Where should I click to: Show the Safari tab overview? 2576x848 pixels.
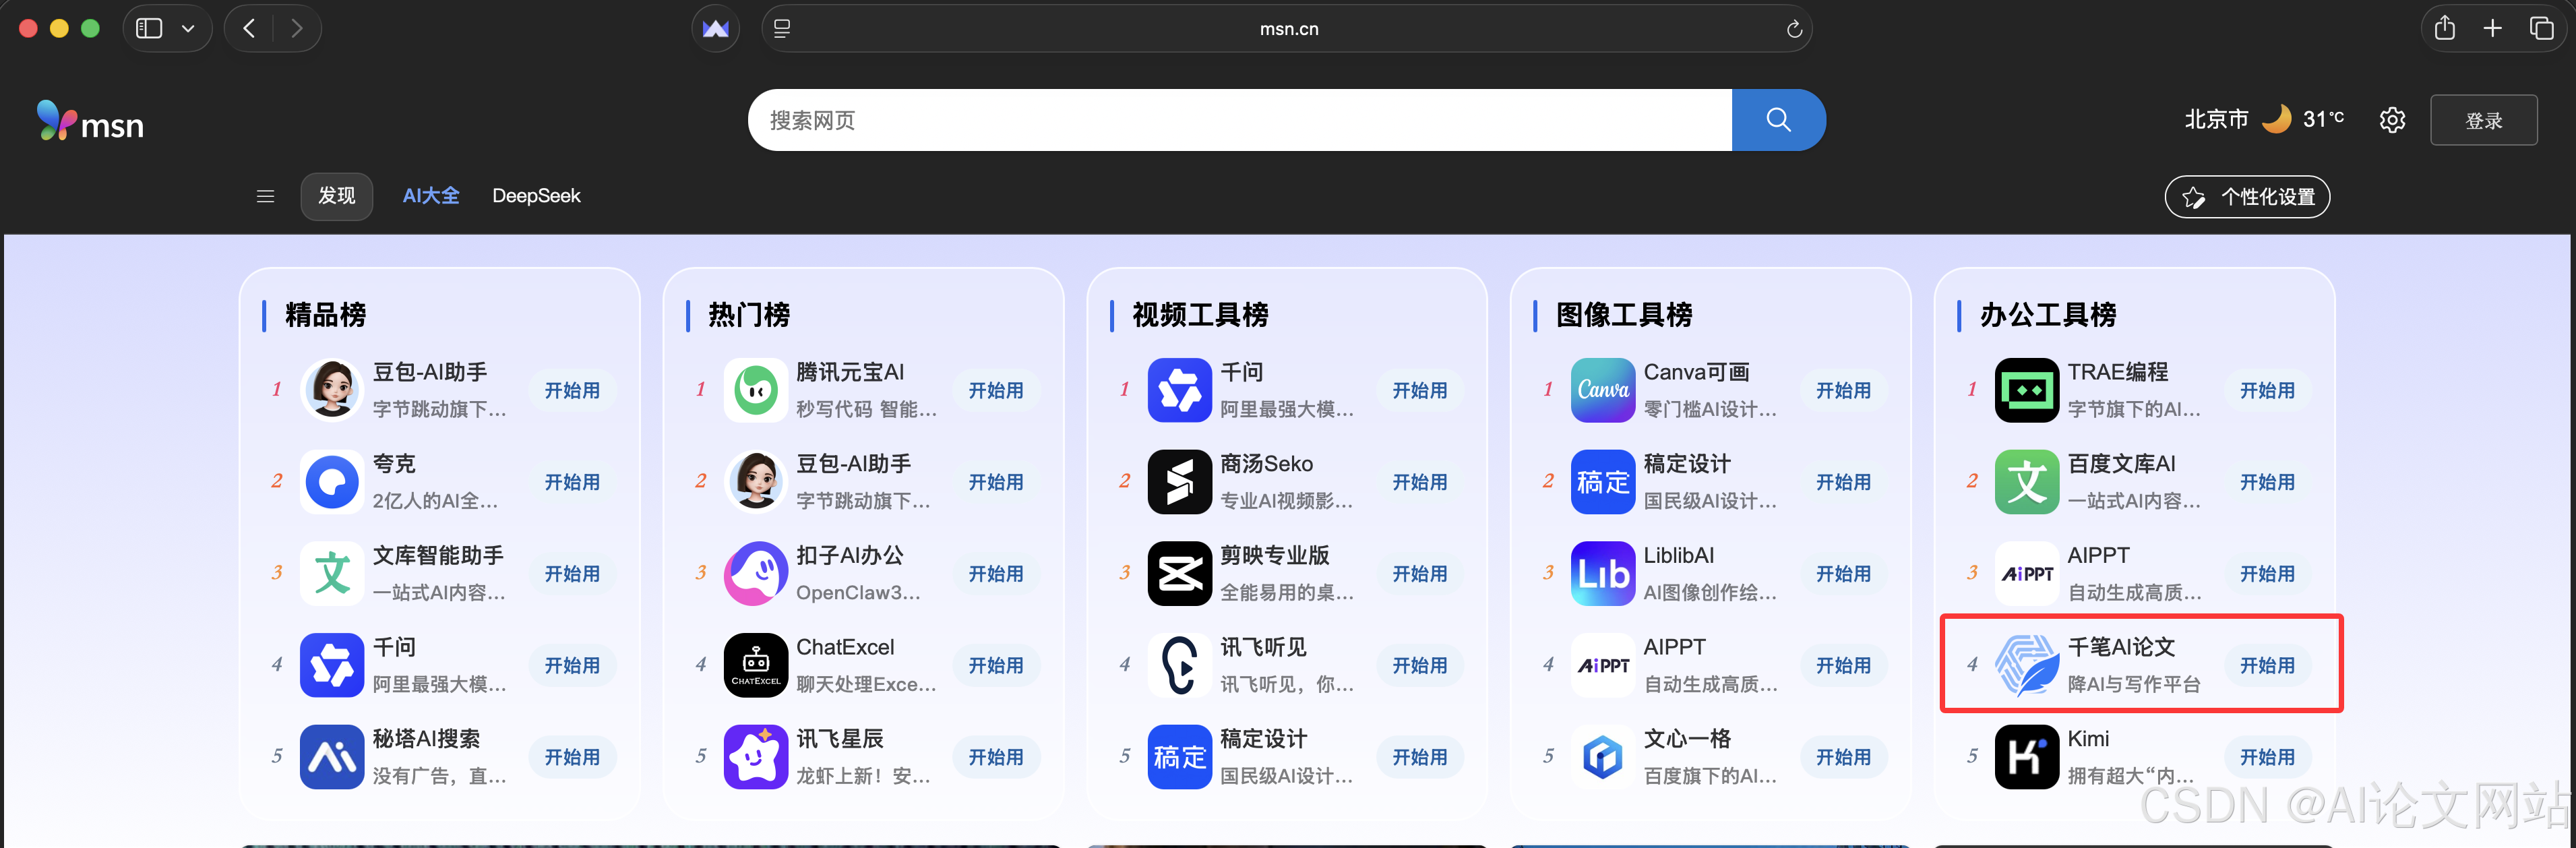coord(2541,28)
